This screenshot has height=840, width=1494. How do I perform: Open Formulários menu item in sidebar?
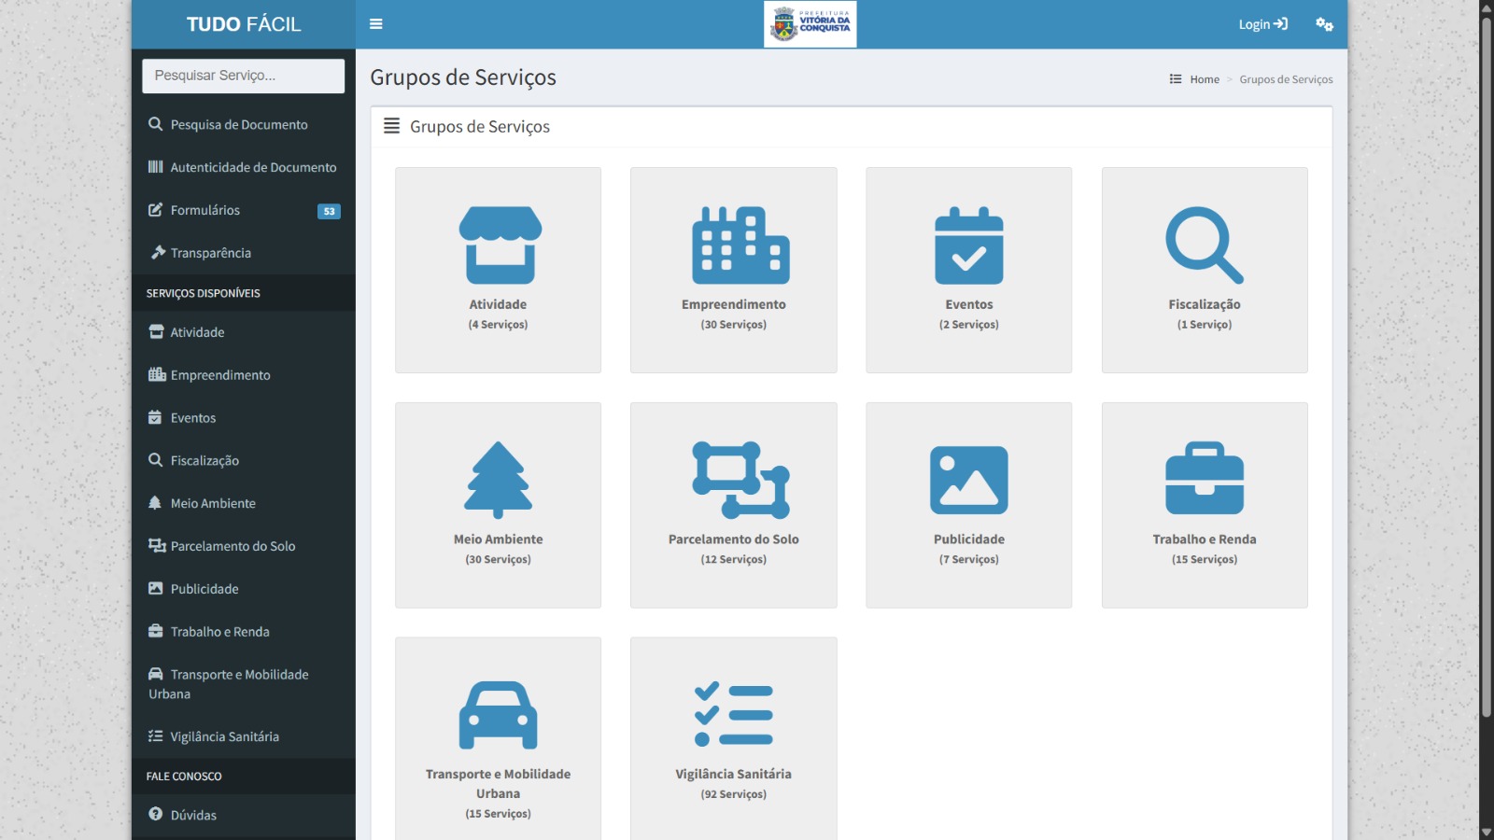pyautogui.click(x=205, y=210)
